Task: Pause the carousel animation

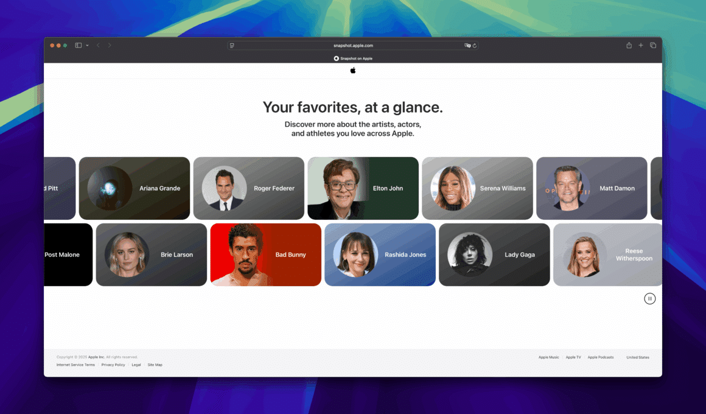Action: point(650,299)
